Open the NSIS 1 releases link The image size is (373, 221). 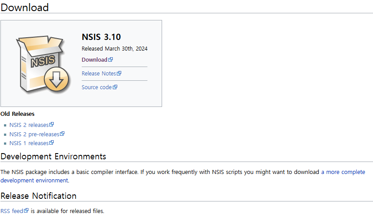[x=32, y=143]
